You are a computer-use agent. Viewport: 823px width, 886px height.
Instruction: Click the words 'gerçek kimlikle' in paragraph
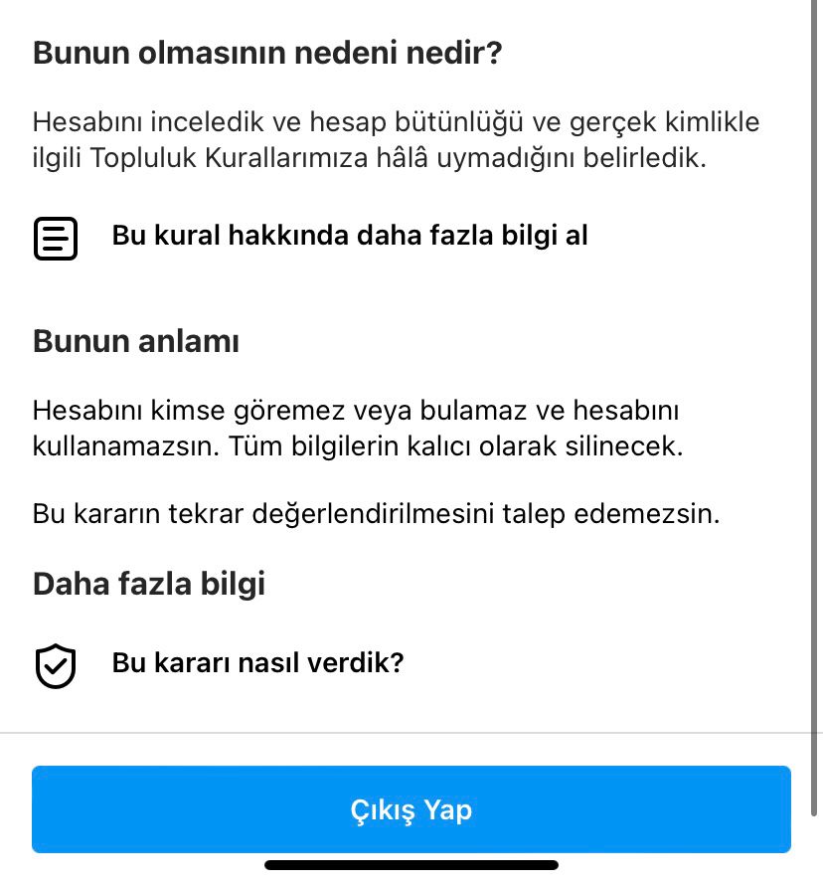tap(664, 122)
